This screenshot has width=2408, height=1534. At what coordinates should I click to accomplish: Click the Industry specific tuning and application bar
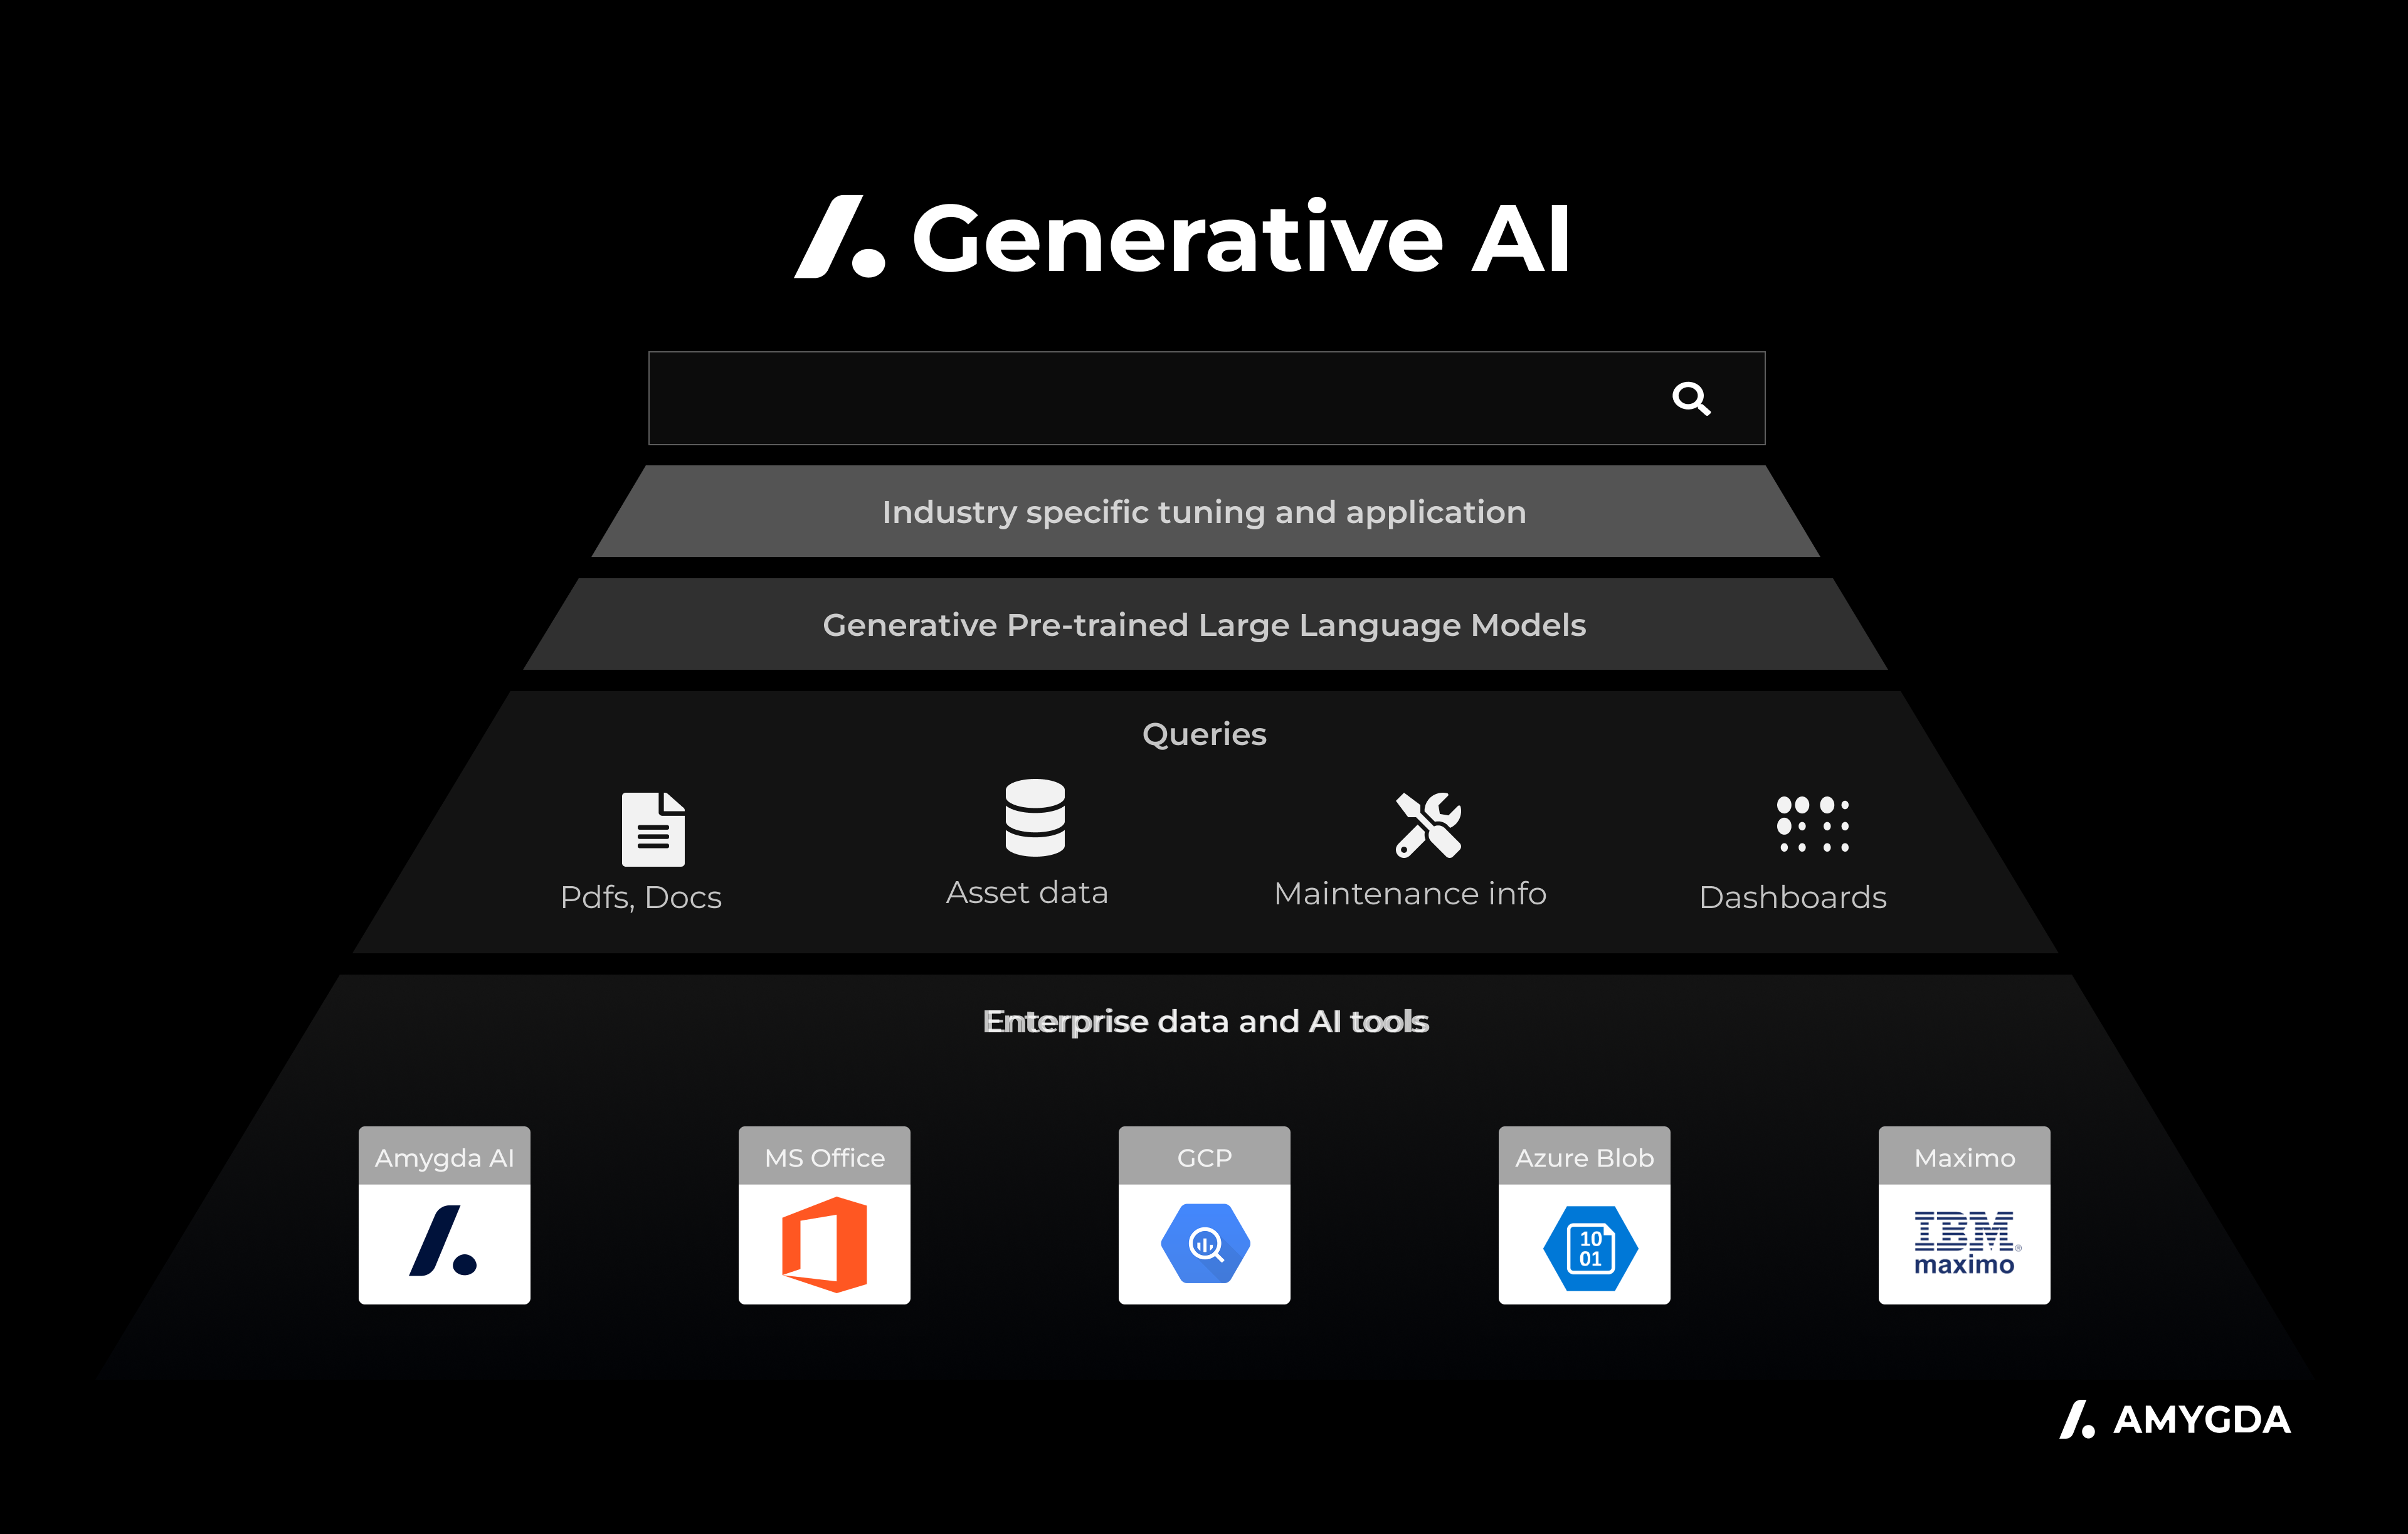pos(1204,512)
